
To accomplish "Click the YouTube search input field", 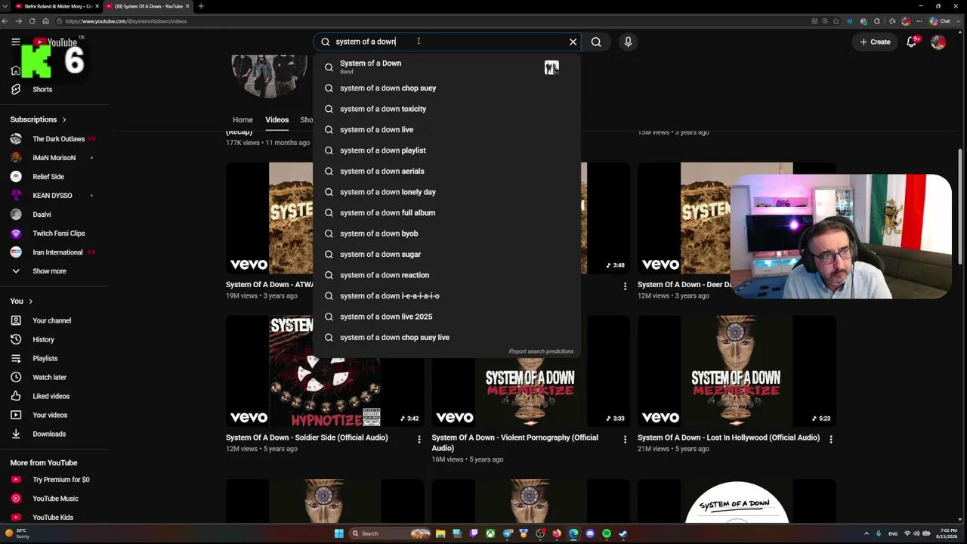I will click(x=446, y=42).
